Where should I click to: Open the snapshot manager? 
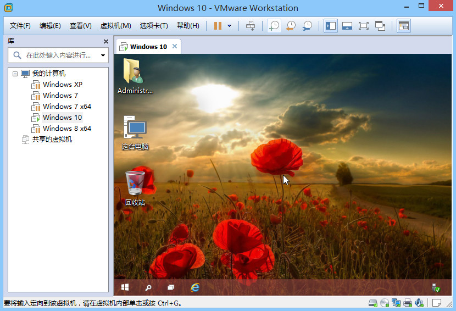[x=307, y=26]
